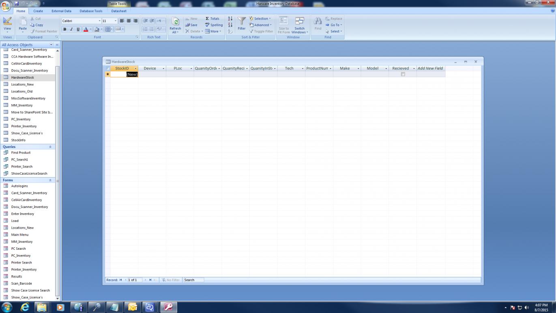Click Add New Field column header
This screenshot has height=313, width=556.
[x=431, y=69]
